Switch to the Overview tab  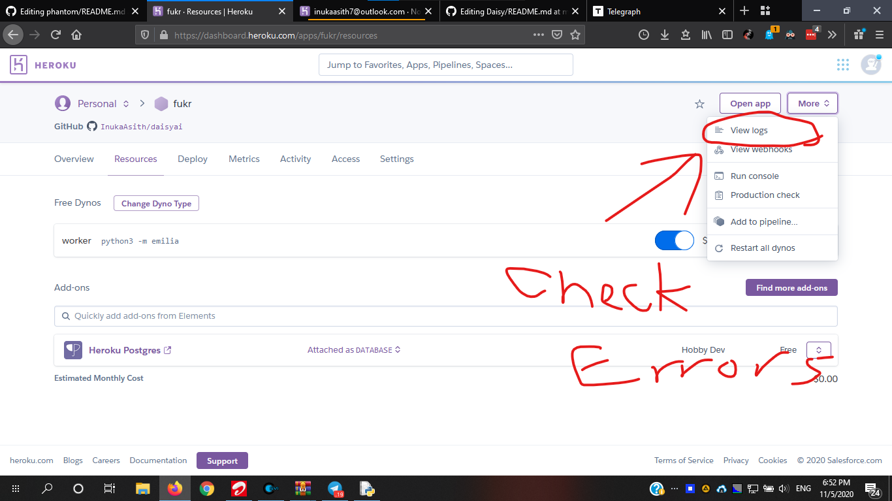click(74, 159)
